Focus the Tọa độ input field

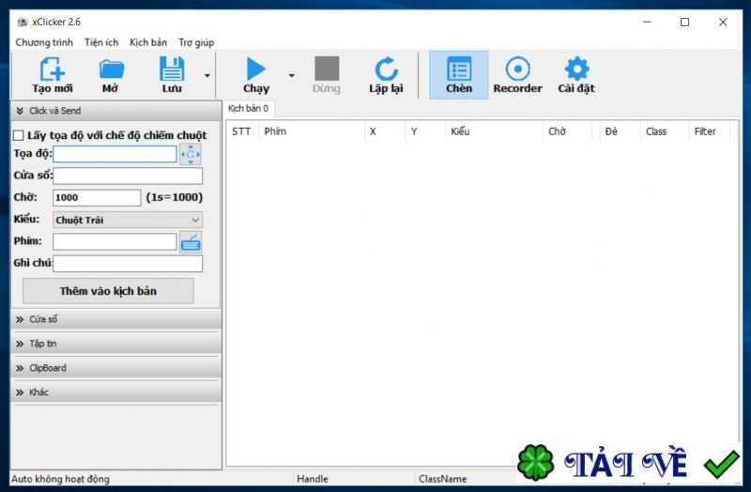click(x=115, y=154)
